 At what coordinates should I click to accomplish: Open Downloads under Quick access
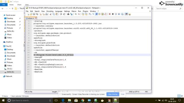click(x=11, y=22)
